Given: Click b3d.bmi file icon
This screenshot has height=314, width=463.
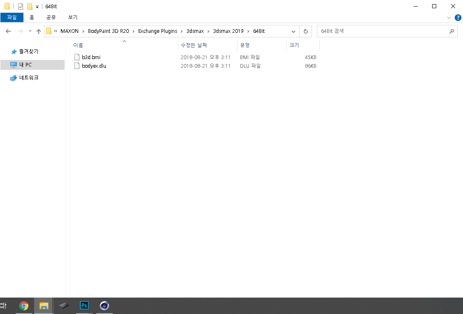Looking at the screenshot, I should (x=77, y=57).
